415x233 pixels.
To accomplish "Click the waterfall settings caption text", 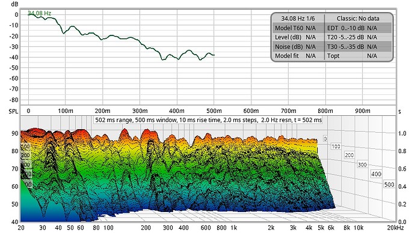I will point(208,120).
